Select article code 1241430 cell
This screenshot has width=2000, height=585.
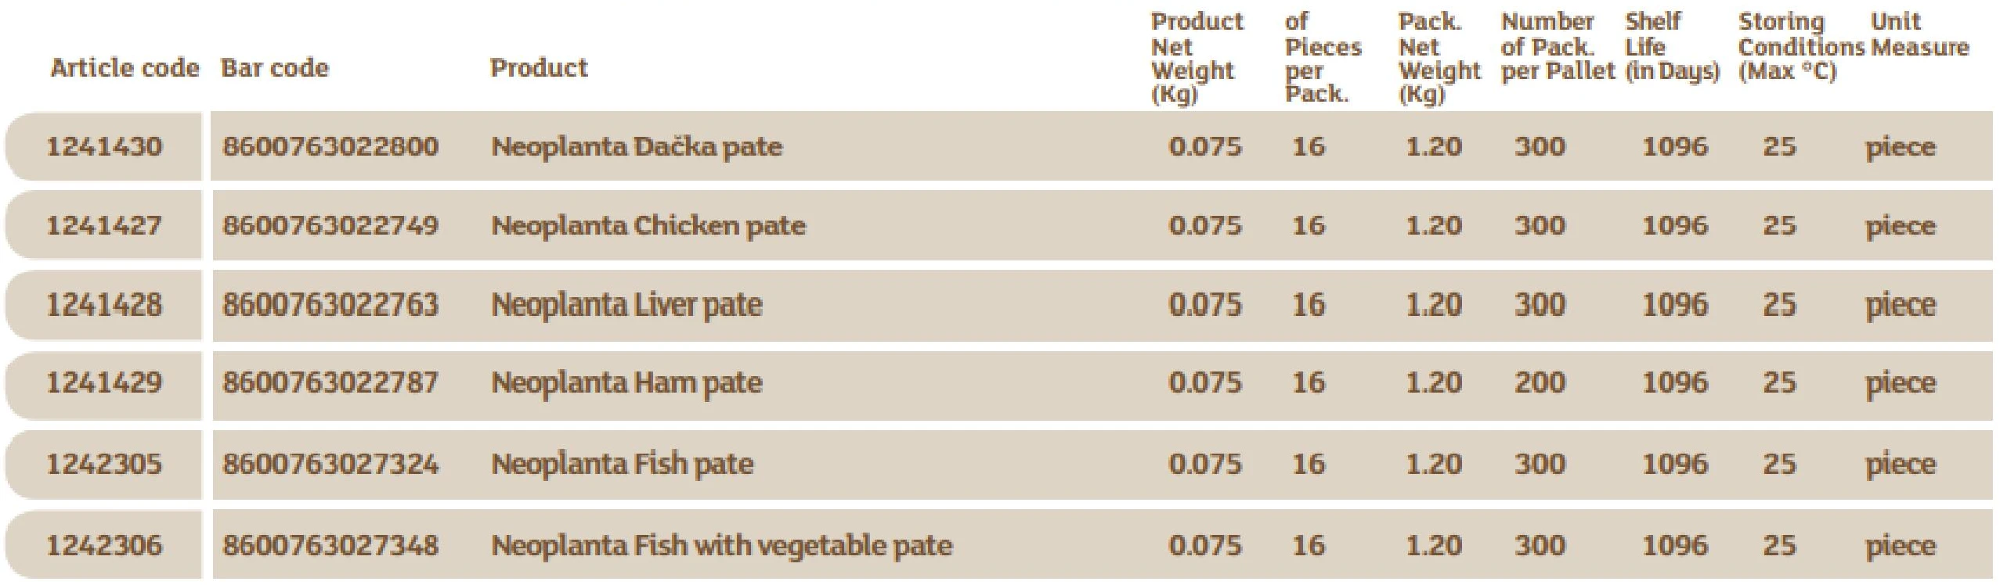pyautogui.click(x=103, y=147)
